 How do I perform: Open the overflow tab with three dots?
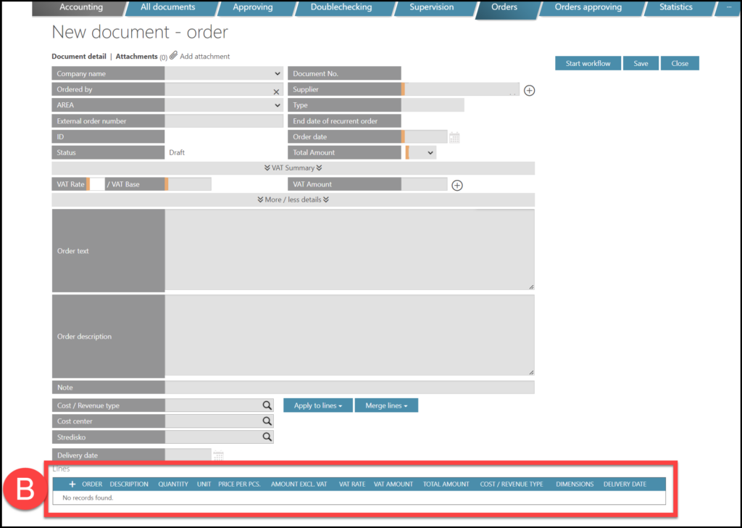click(x=729, y=7)
